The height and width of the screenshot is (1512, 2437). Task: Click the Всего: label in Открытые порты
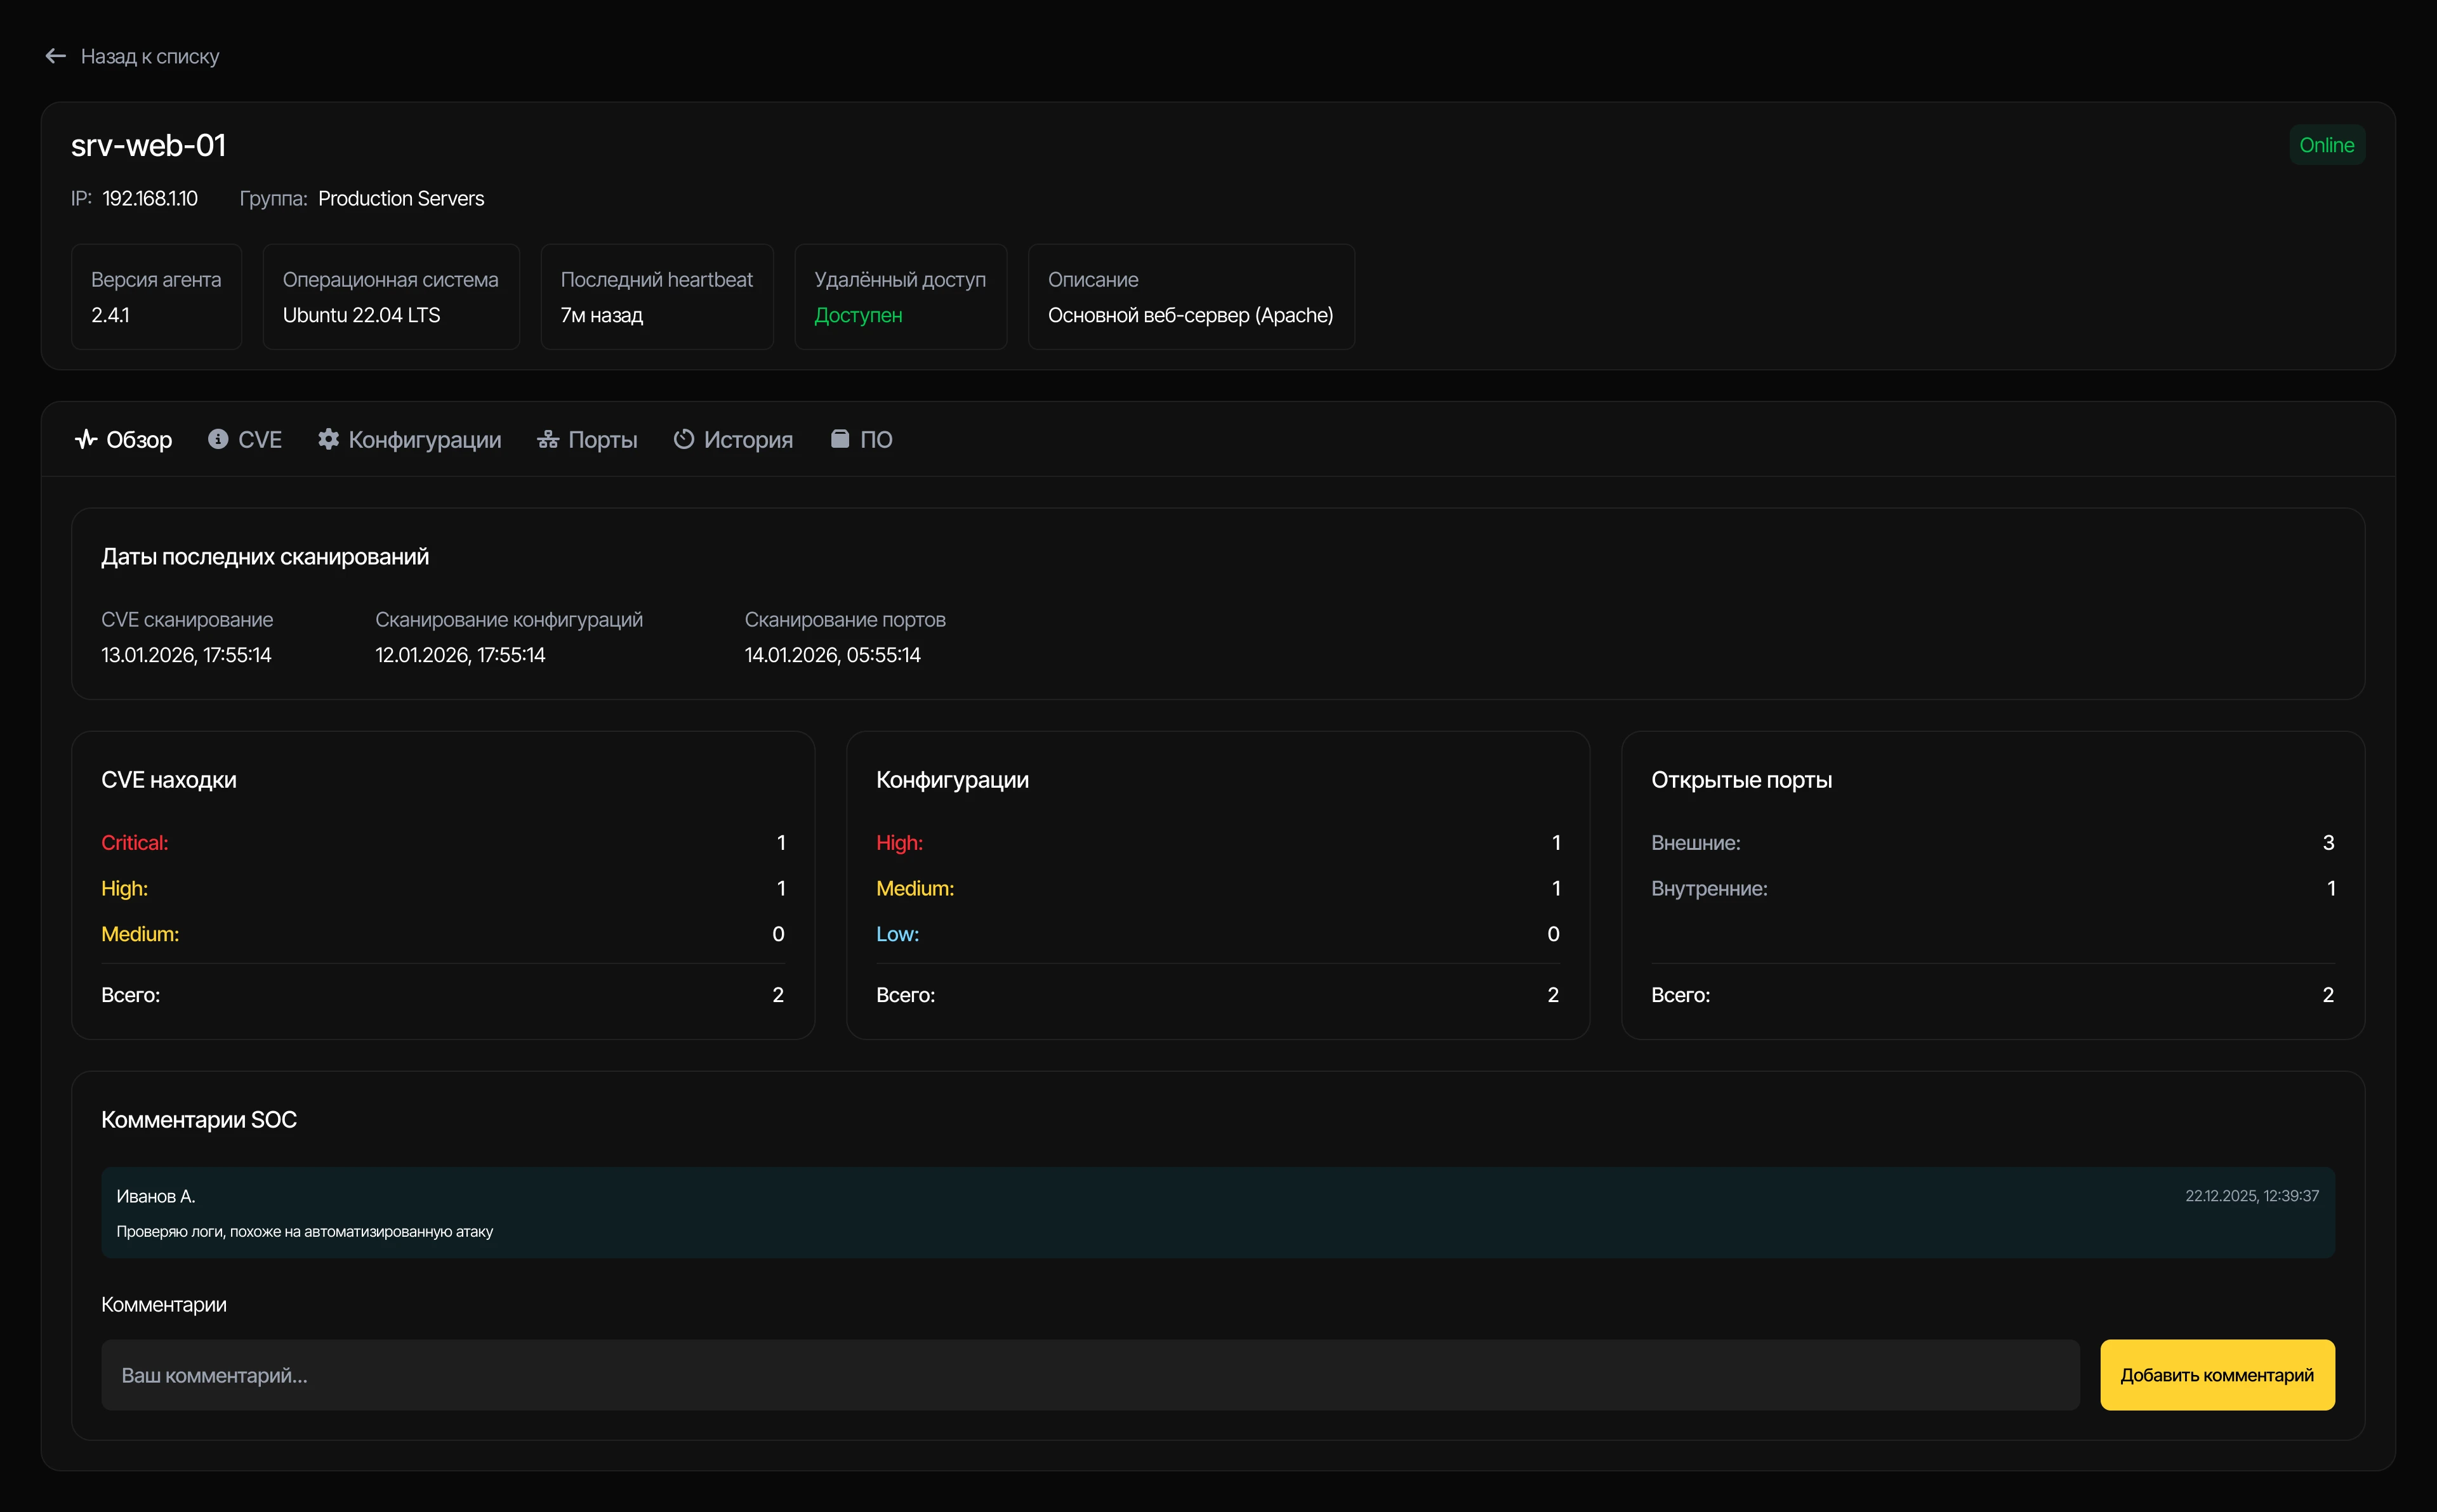(1681, 995)
